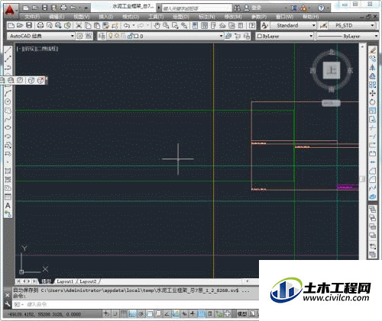Viewport: 382px width, 321px height.
Task: Toggle Grid display in status bar
Action: pyautogui.click(x=124, y=314)
